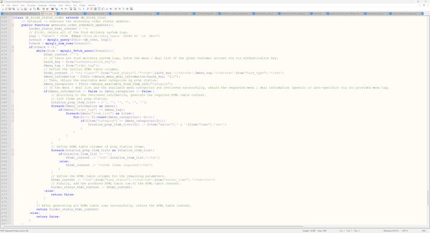Viewport: 430px width, 233px height.
Task: Open the Search menu
Action: (x=15, y=5)
